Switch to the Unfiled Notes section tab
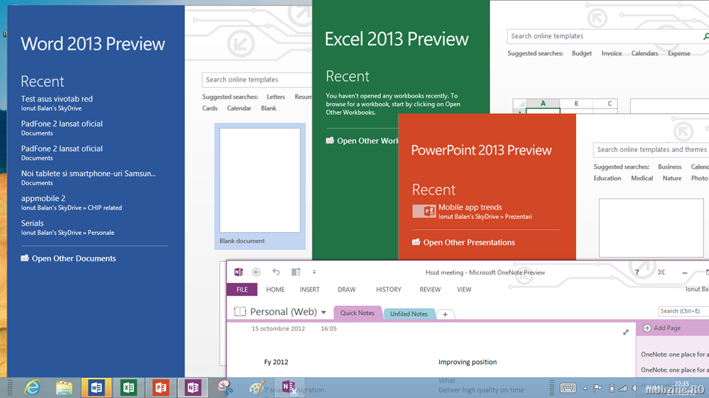Screen dimensions: 709x398 pyautogui.click(x=409, y=314)
